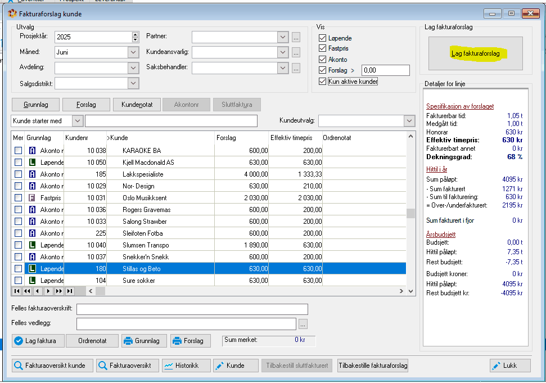Open the Kunde starter med dropdown
Viewport: 546px width, 383px height.
[x=77, y=121]
